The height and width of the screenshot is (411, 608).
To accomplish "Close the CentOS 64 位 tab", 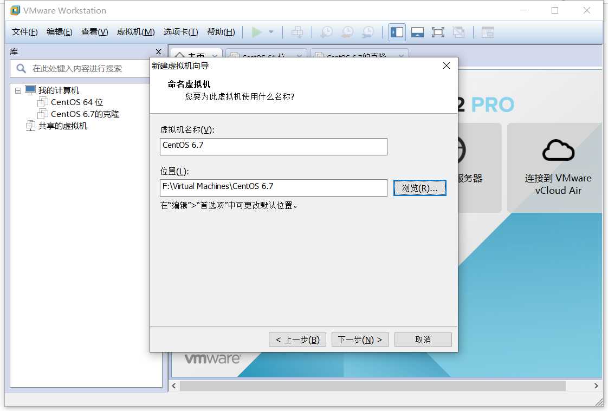I will [x=299, y=56].
